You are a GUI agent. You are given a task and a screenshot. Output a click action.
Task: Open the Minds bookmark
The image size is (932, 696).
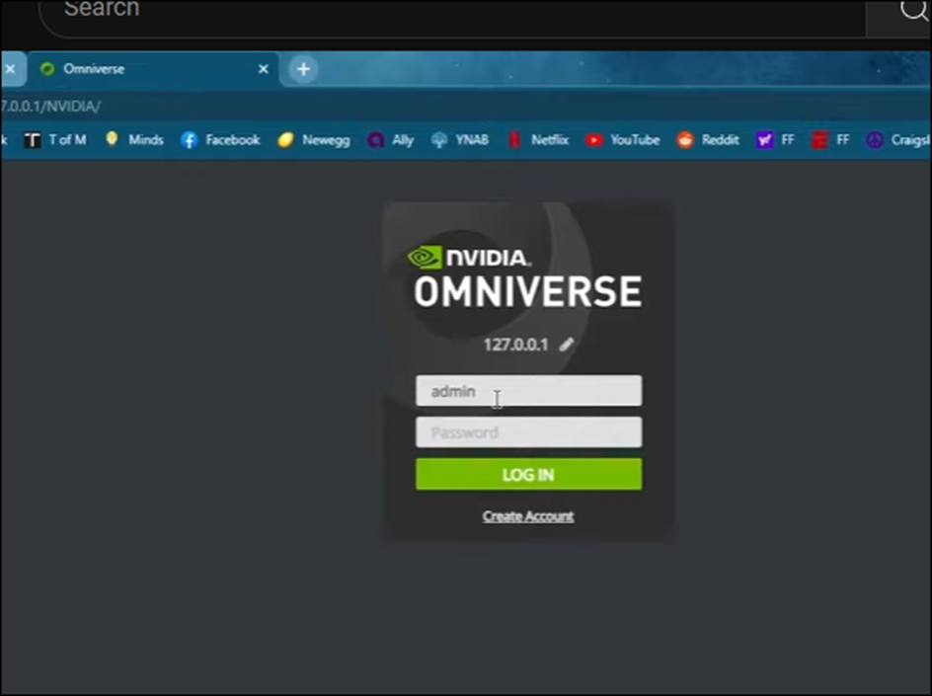tap(134, 139)
